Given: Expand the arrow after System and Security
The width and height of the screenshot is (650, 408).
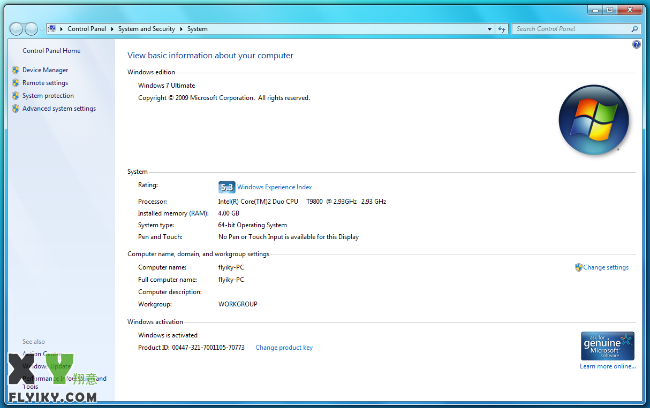Looking at the screenshot, I should coord(182,29).
